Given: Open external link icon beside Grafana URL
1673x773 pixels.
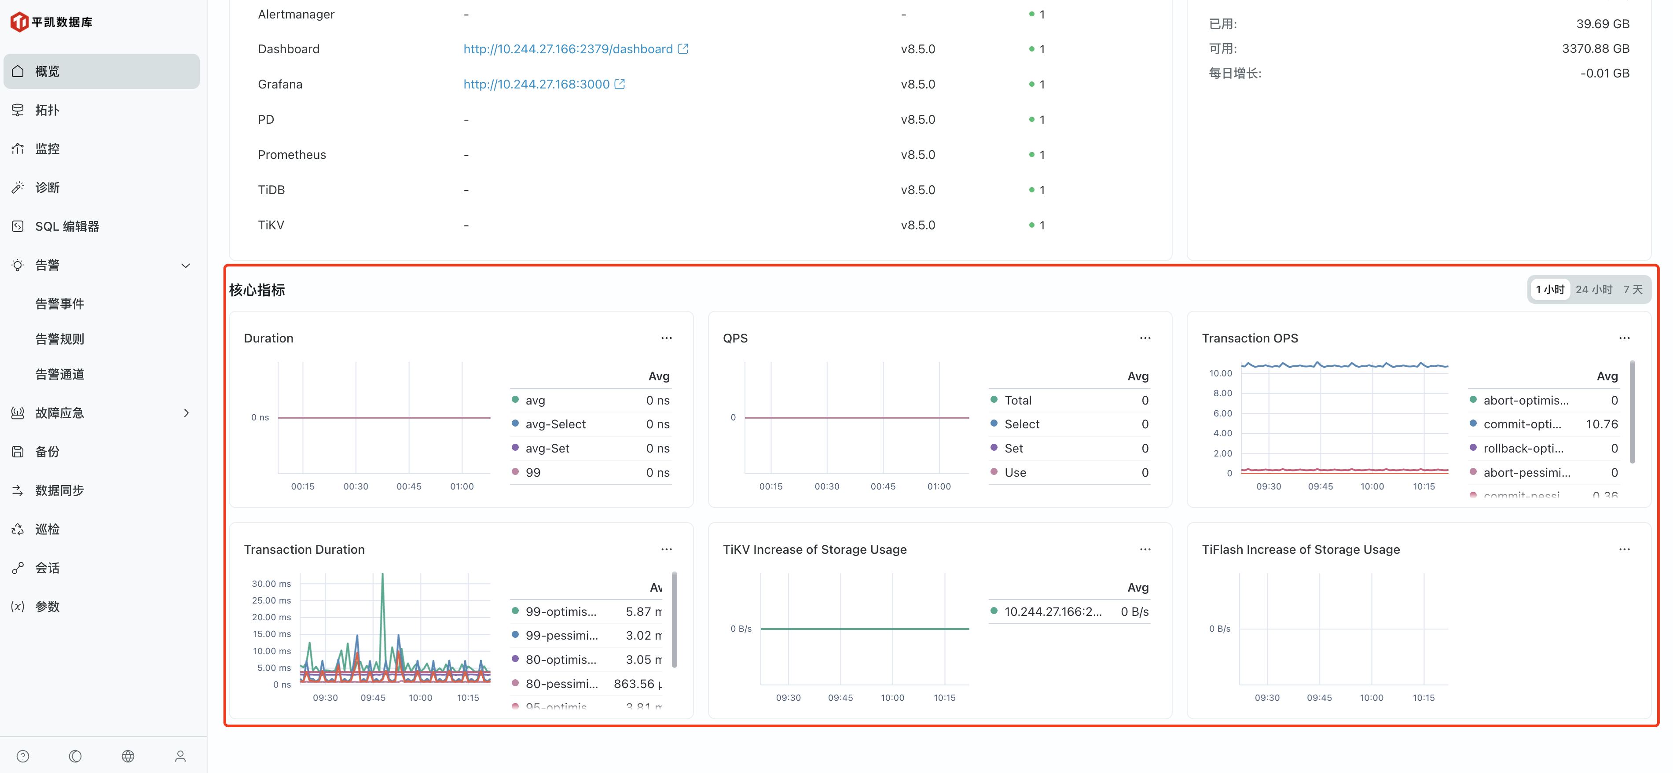Looking at the screenshot, I should pos(620,84).
